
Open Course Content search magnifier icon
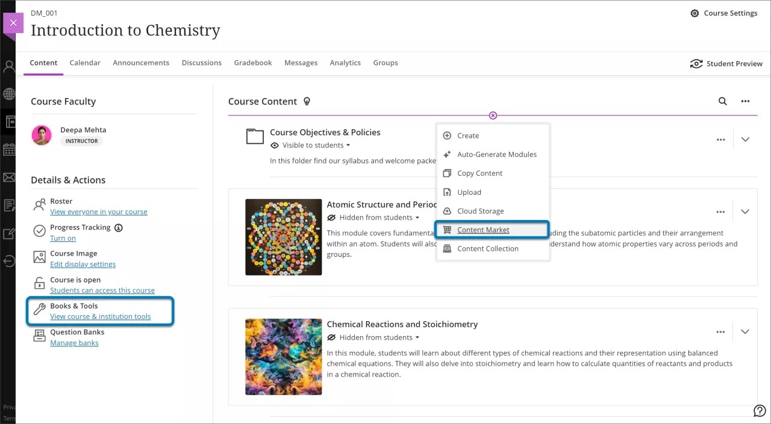(x=722, y=101)
